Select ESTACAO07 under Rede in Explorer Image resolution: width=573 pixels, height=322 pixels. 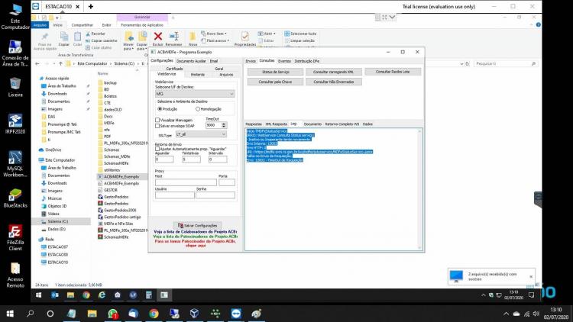(57, 246)
